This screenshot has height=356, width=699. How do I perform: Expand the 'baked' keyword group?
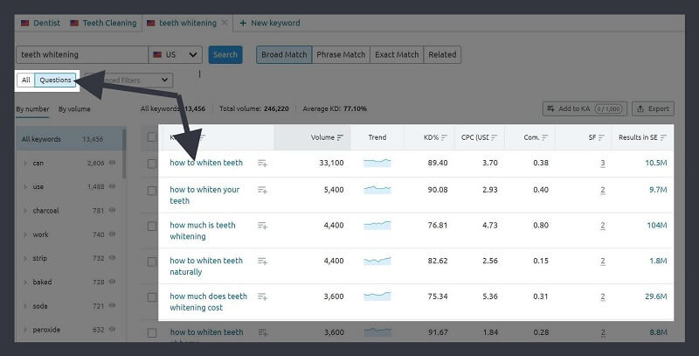(x=25, y=282)
